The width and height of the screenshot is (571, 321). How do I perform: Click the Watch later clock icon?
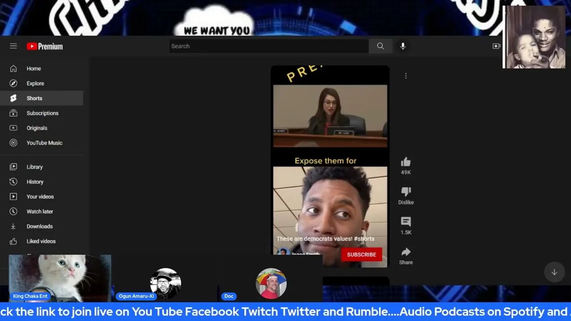coord(13,211)
